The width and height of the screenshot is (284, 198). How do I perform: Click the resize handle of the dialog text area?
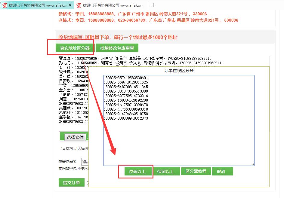[253, 164]
